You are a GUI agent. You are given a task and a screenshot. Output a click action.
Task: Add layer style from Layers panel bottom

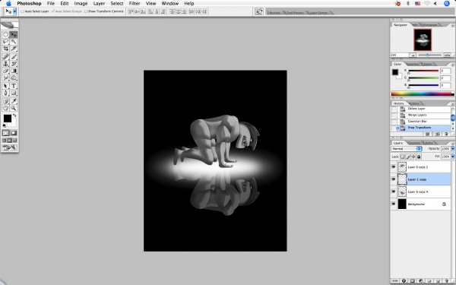coord(404,281)
